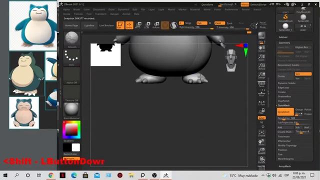Toggle the Persp perspective grid button
This screenshot has height=180, width=320.
pyautogui.click(x=261, y=84)
